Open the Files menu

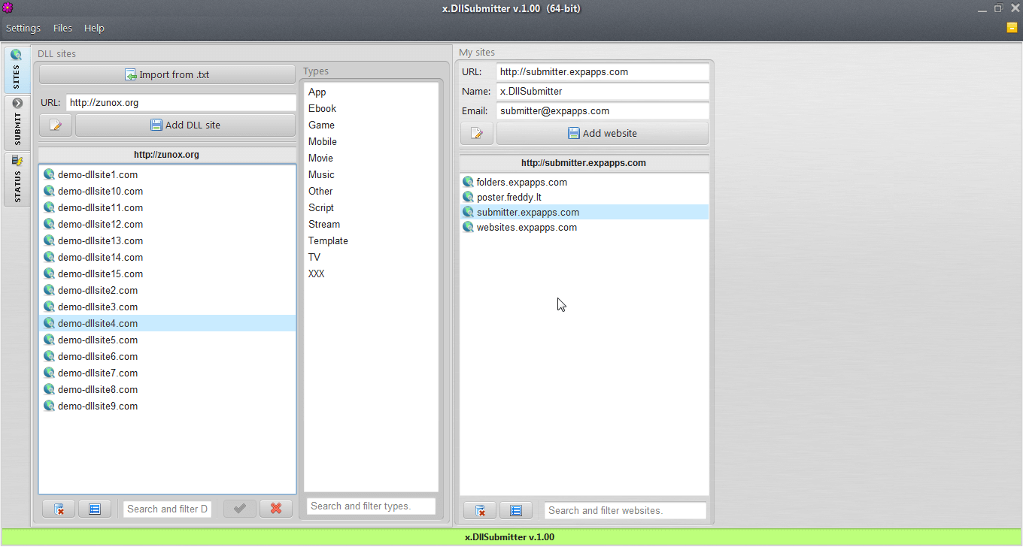coord(62,28)
